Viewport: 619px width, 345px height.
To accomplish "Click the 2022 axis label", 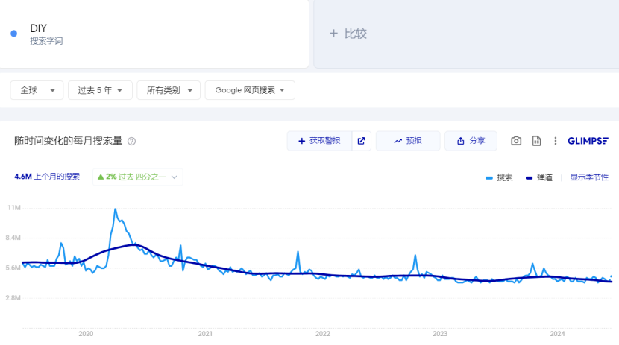I will pos(322,334).
